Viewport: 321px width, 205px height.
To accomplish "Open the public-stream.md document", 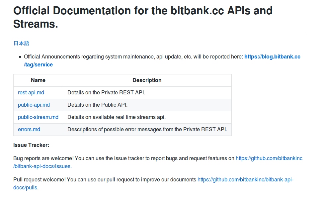I will (38, 117).
